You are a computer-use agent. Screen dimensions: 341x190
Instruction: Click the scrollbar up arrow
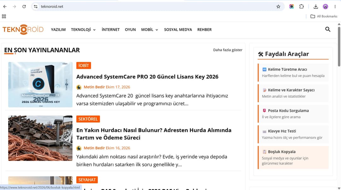pyautogui.click(x=339, y=24)
